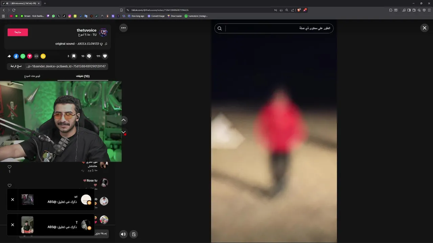The width and height of the screenshot is (433, 243).
Task: Reload the TikTok page
Action: pyautogui.click(x=14, y=10)
